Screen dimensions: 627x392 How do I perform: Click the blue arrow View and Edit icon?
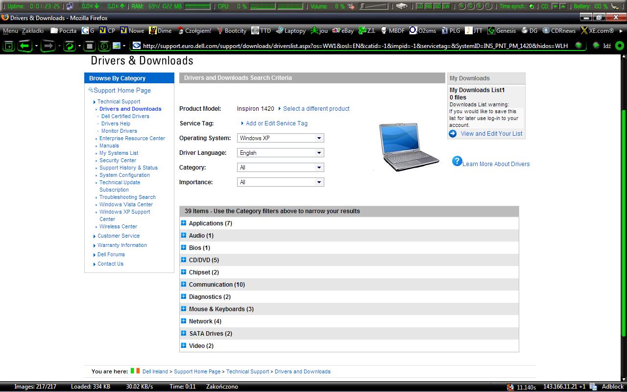point(453,133)
